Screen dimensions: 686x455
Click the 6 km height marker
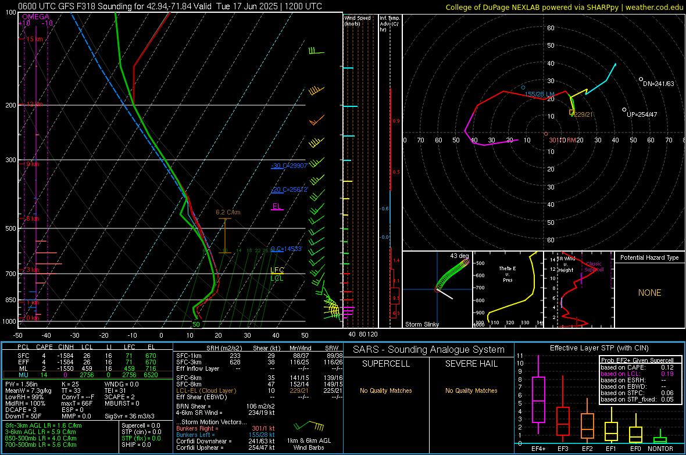(x=33, y=218)
